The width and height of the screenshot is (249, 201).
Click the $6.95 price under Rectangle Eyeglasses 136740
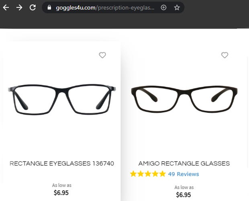pyautogui.click(x=61, y=193)
